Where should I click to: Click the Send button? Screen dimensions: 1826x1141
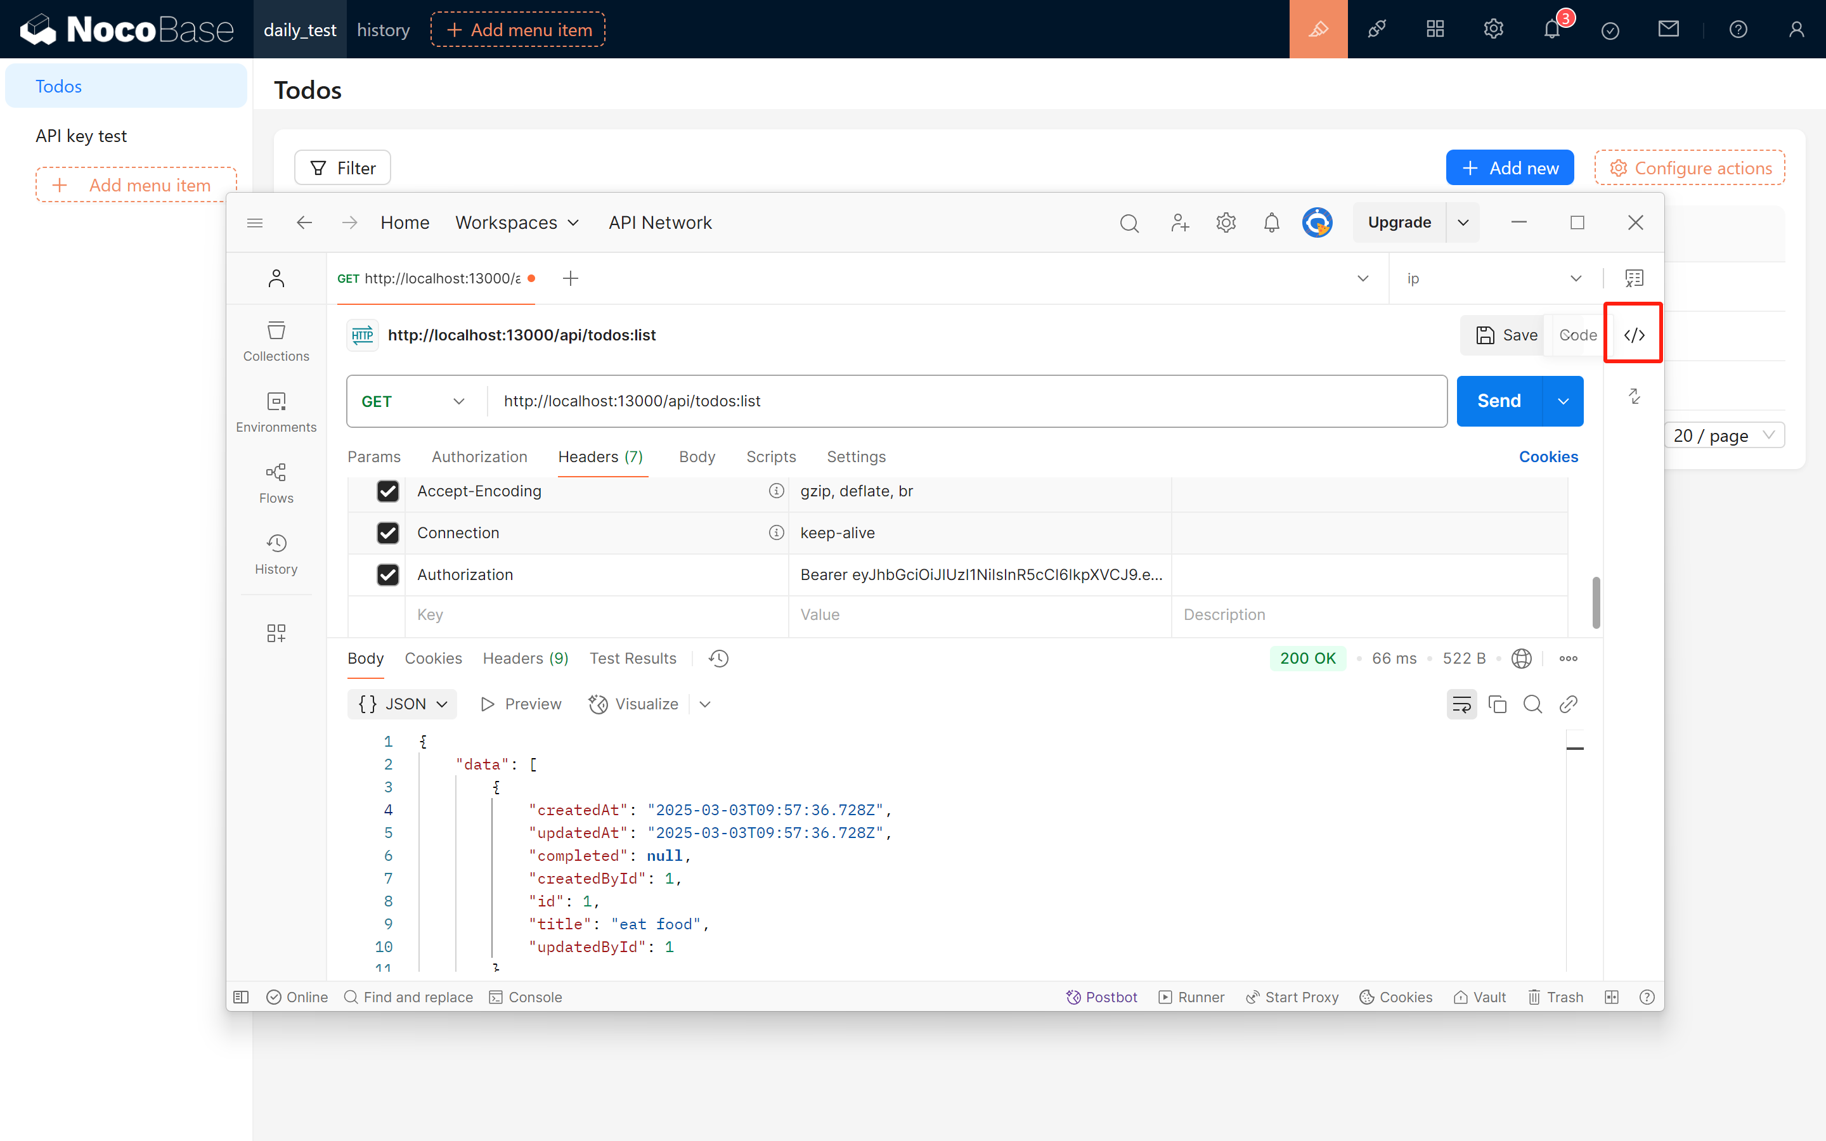pyautogui.click(x=1499, y=401)
